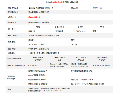Click the 物业管理服务等级标准 label
Viewport: 120px width, 94px height.
[37, 75]
